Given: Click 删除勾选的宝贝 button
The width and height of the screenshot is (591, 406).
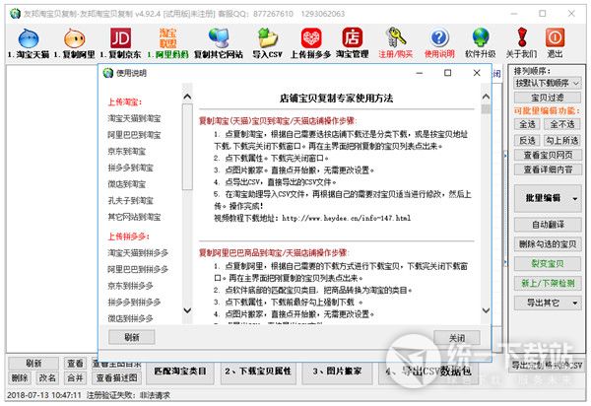Looking at the screenshot, I should (548, 244).
